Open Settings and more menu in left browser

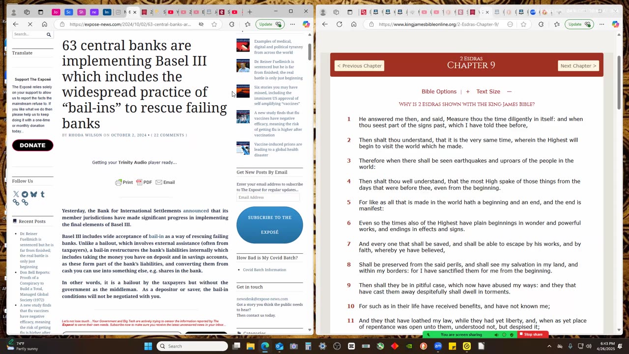coord(292,24)
